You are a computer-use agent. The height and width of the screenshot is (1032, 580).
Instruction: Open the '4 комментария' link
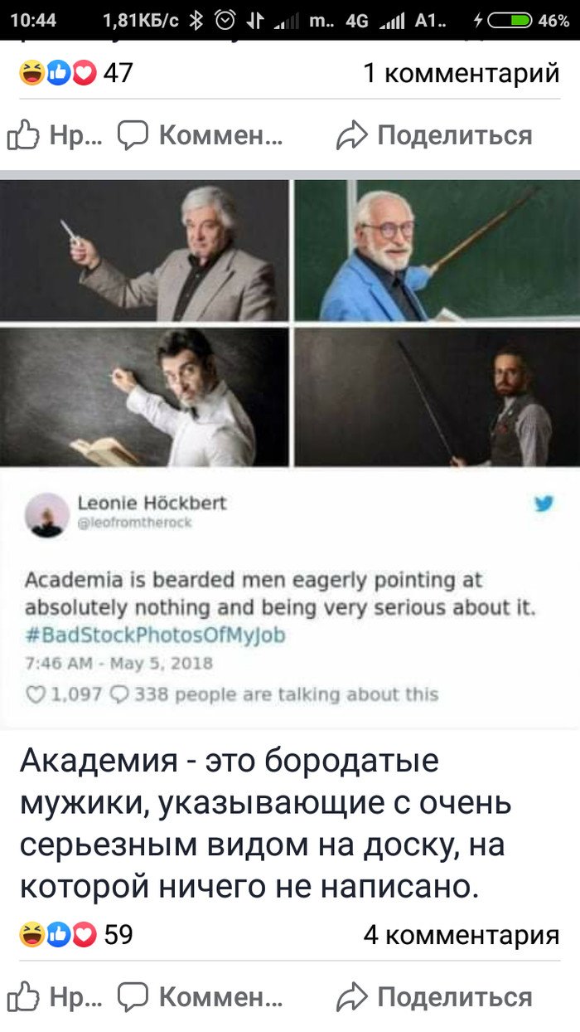[462, 936]
